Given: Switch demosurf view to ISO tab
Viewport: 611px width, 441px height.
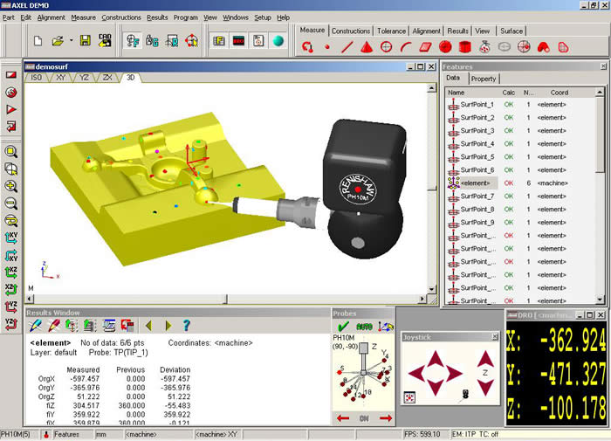Looking at the screenshot, I should coord(36,78).
